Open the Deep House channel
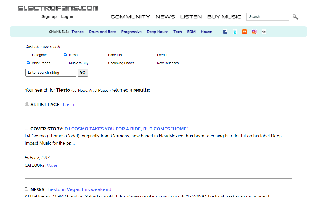The width and height of the screenshot is (317, 197). 158,32
